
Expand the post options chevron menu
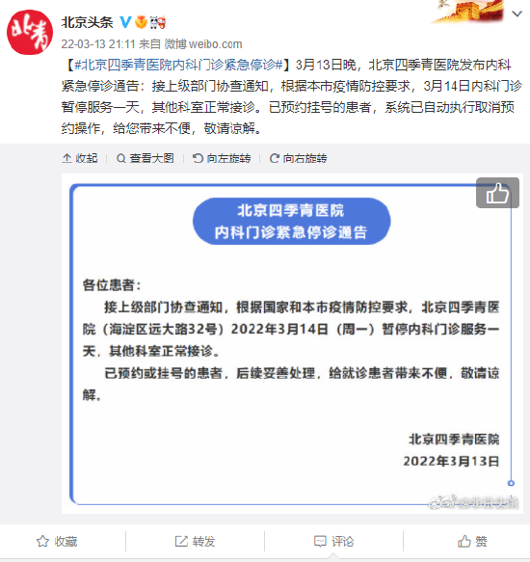517,14
